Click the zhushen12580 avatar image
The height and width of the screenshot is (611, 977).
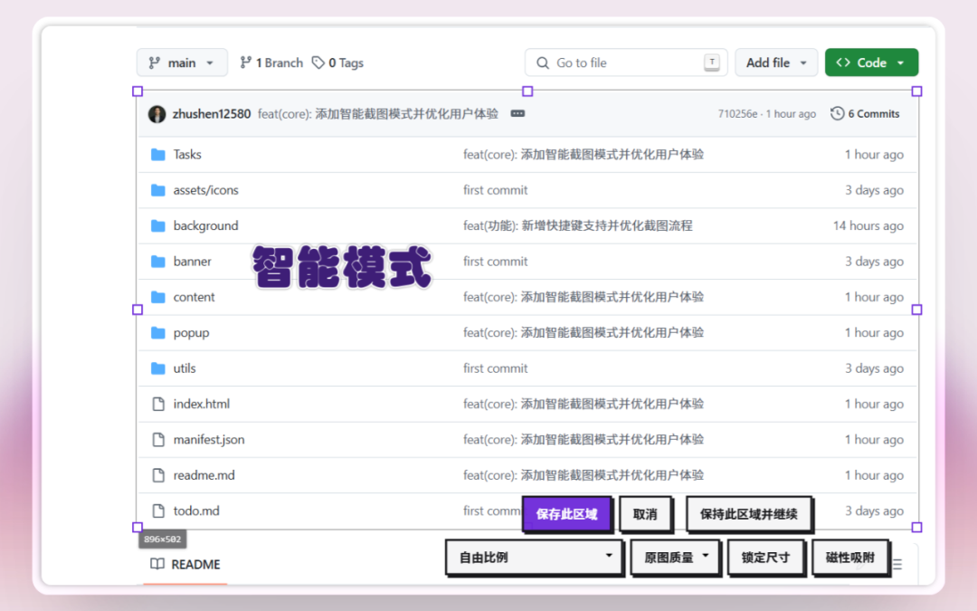tap(157, 113)
